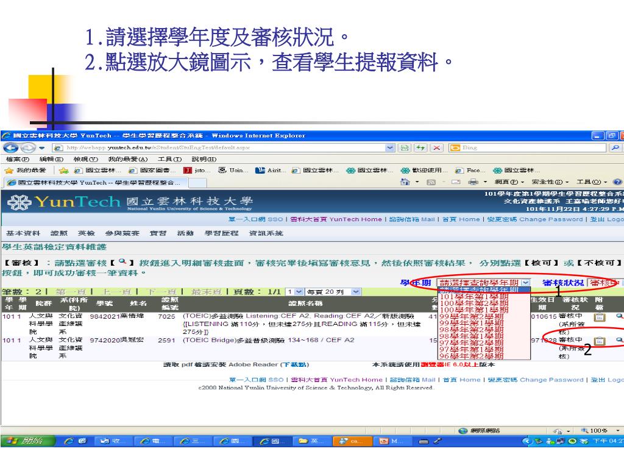Click the Read Mail icon in command bar
The width and height of the screenshot is (624, 468).
coord(456,182)
